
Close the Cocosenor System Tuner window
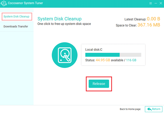pos(161,3)
